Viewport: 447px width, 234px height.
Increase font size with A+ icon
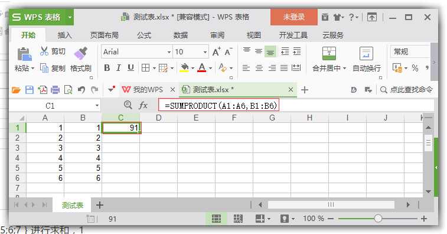coord(217,51)
